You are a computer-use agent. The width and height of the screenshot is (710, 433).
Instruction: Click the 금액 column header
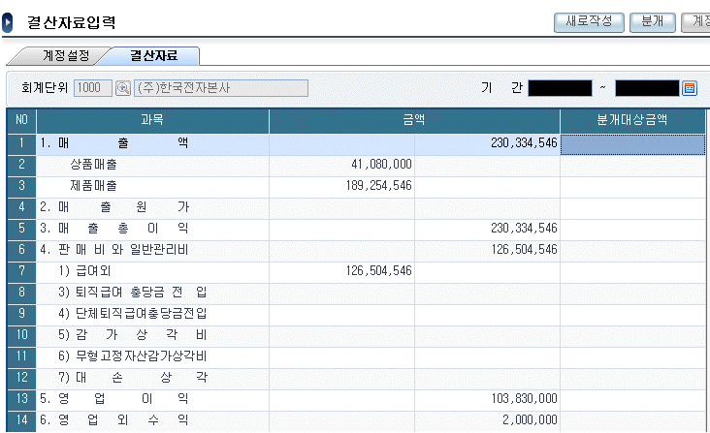414,121
